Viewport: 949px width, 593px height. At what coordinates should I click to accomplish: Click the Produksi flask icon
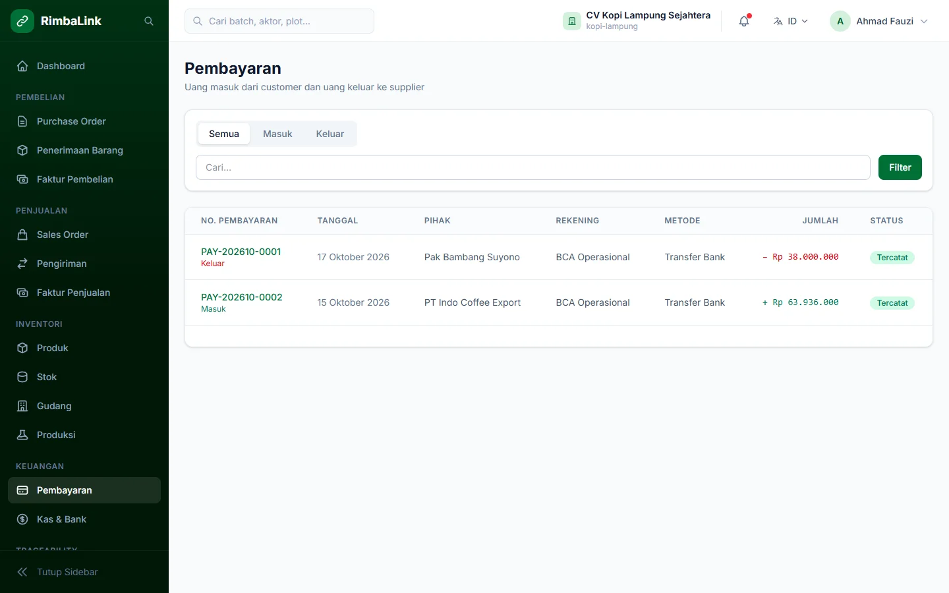click(x=22, y=435)
